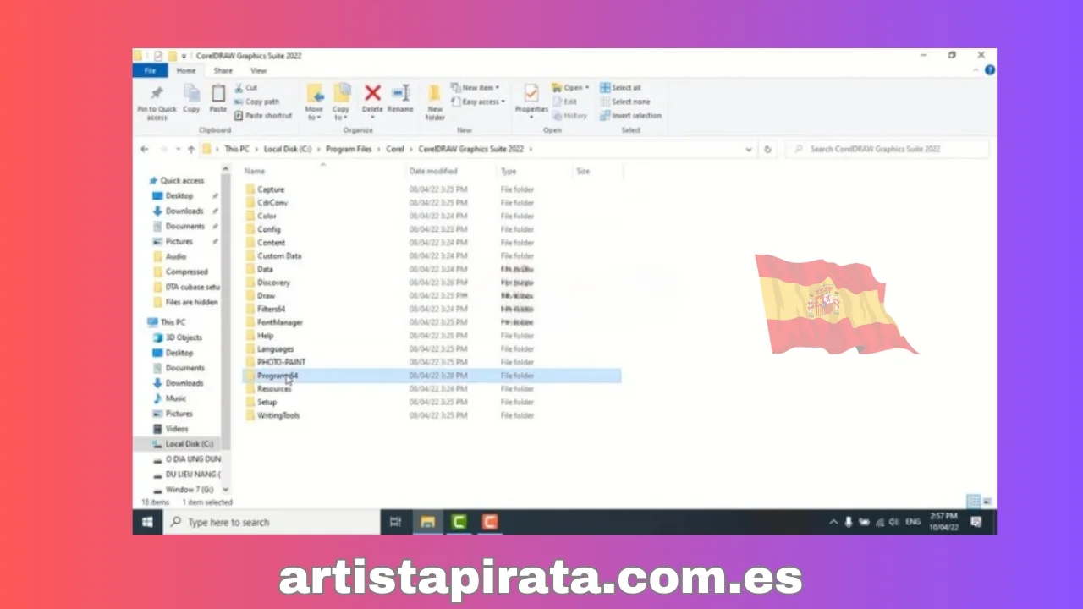Viewport: 1083px width, 609px height.
Task: Click the Cut scissors command
Action: (x=245, y=88)
